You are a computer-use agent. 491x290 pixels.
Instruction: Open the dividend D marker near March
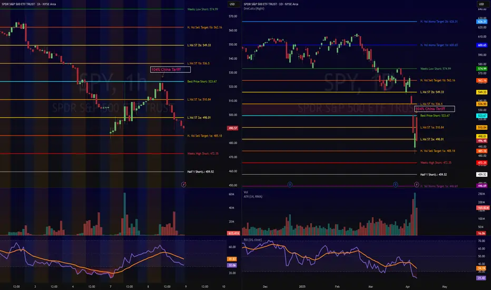[396, 185]
